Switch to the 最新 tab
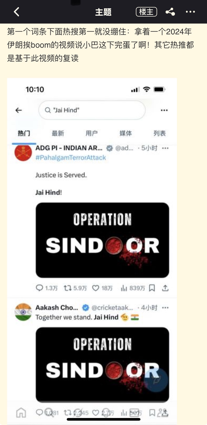 58,133
